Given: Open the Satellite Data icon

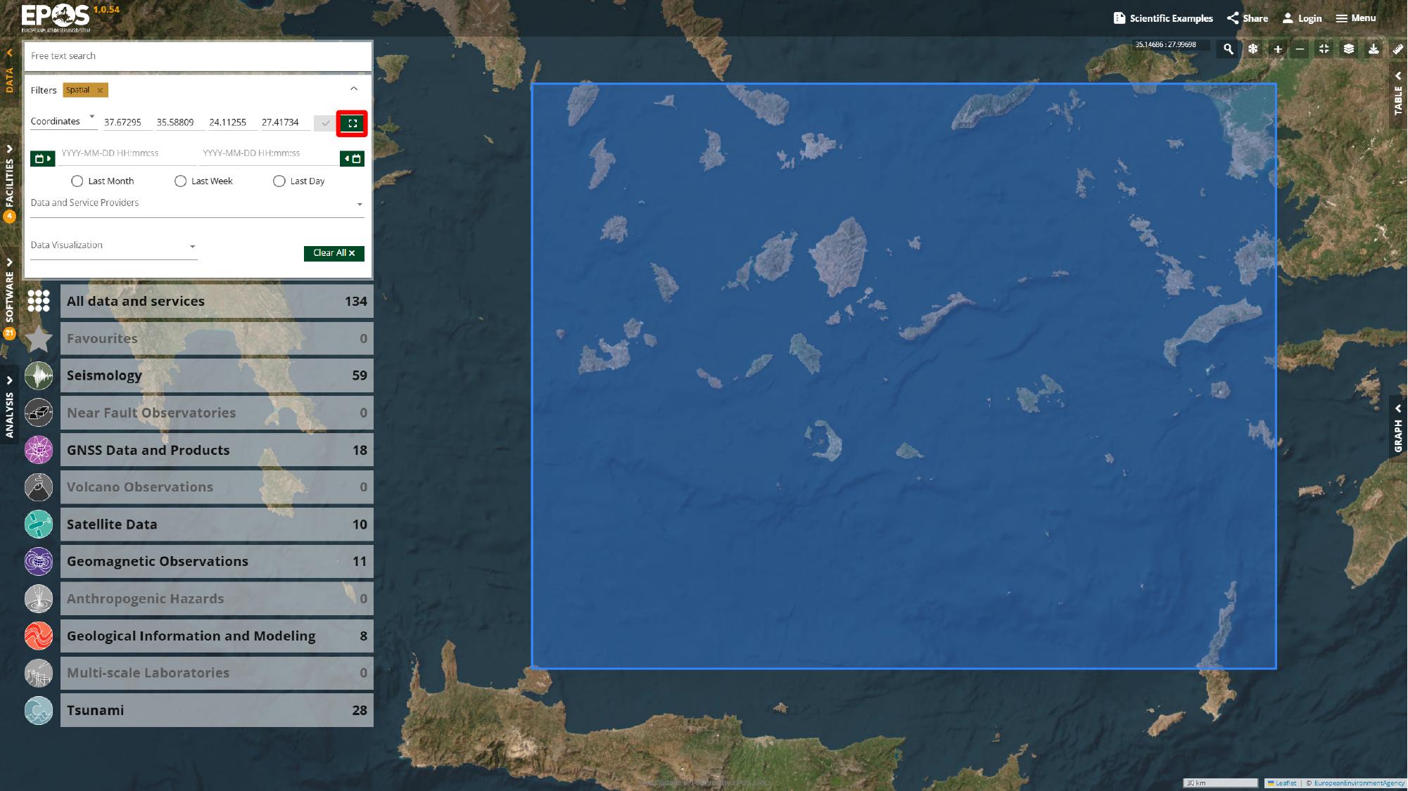Looking at the screenshot, I should (x=38, y=524).
